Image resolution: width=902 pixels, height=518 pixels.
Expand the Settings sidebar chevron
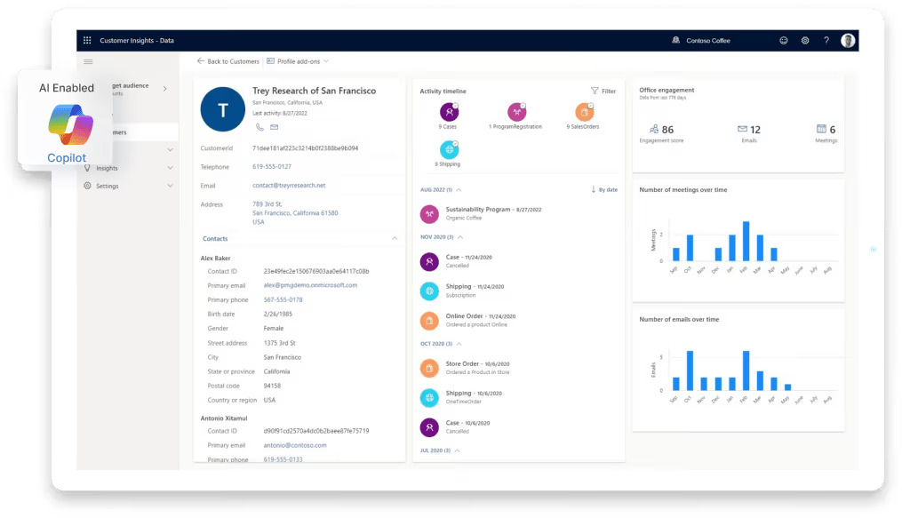(x=171, y=186)
